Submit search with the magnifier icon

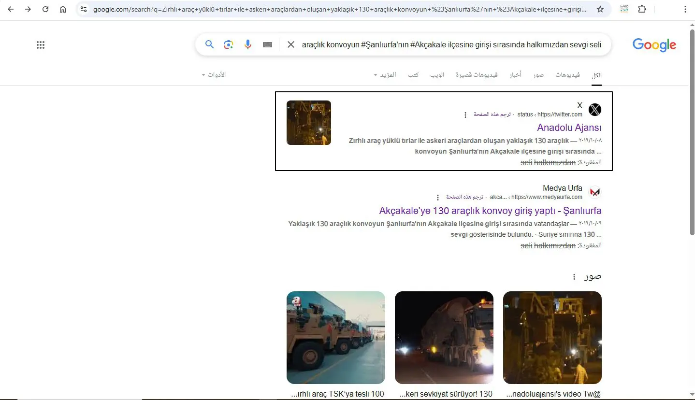coord(209,44)
